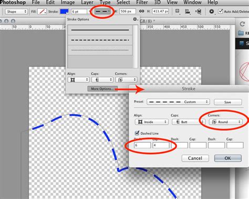Open the Window menu
The width and height of the screenshot is (249, 199).
tap(192, 3)
